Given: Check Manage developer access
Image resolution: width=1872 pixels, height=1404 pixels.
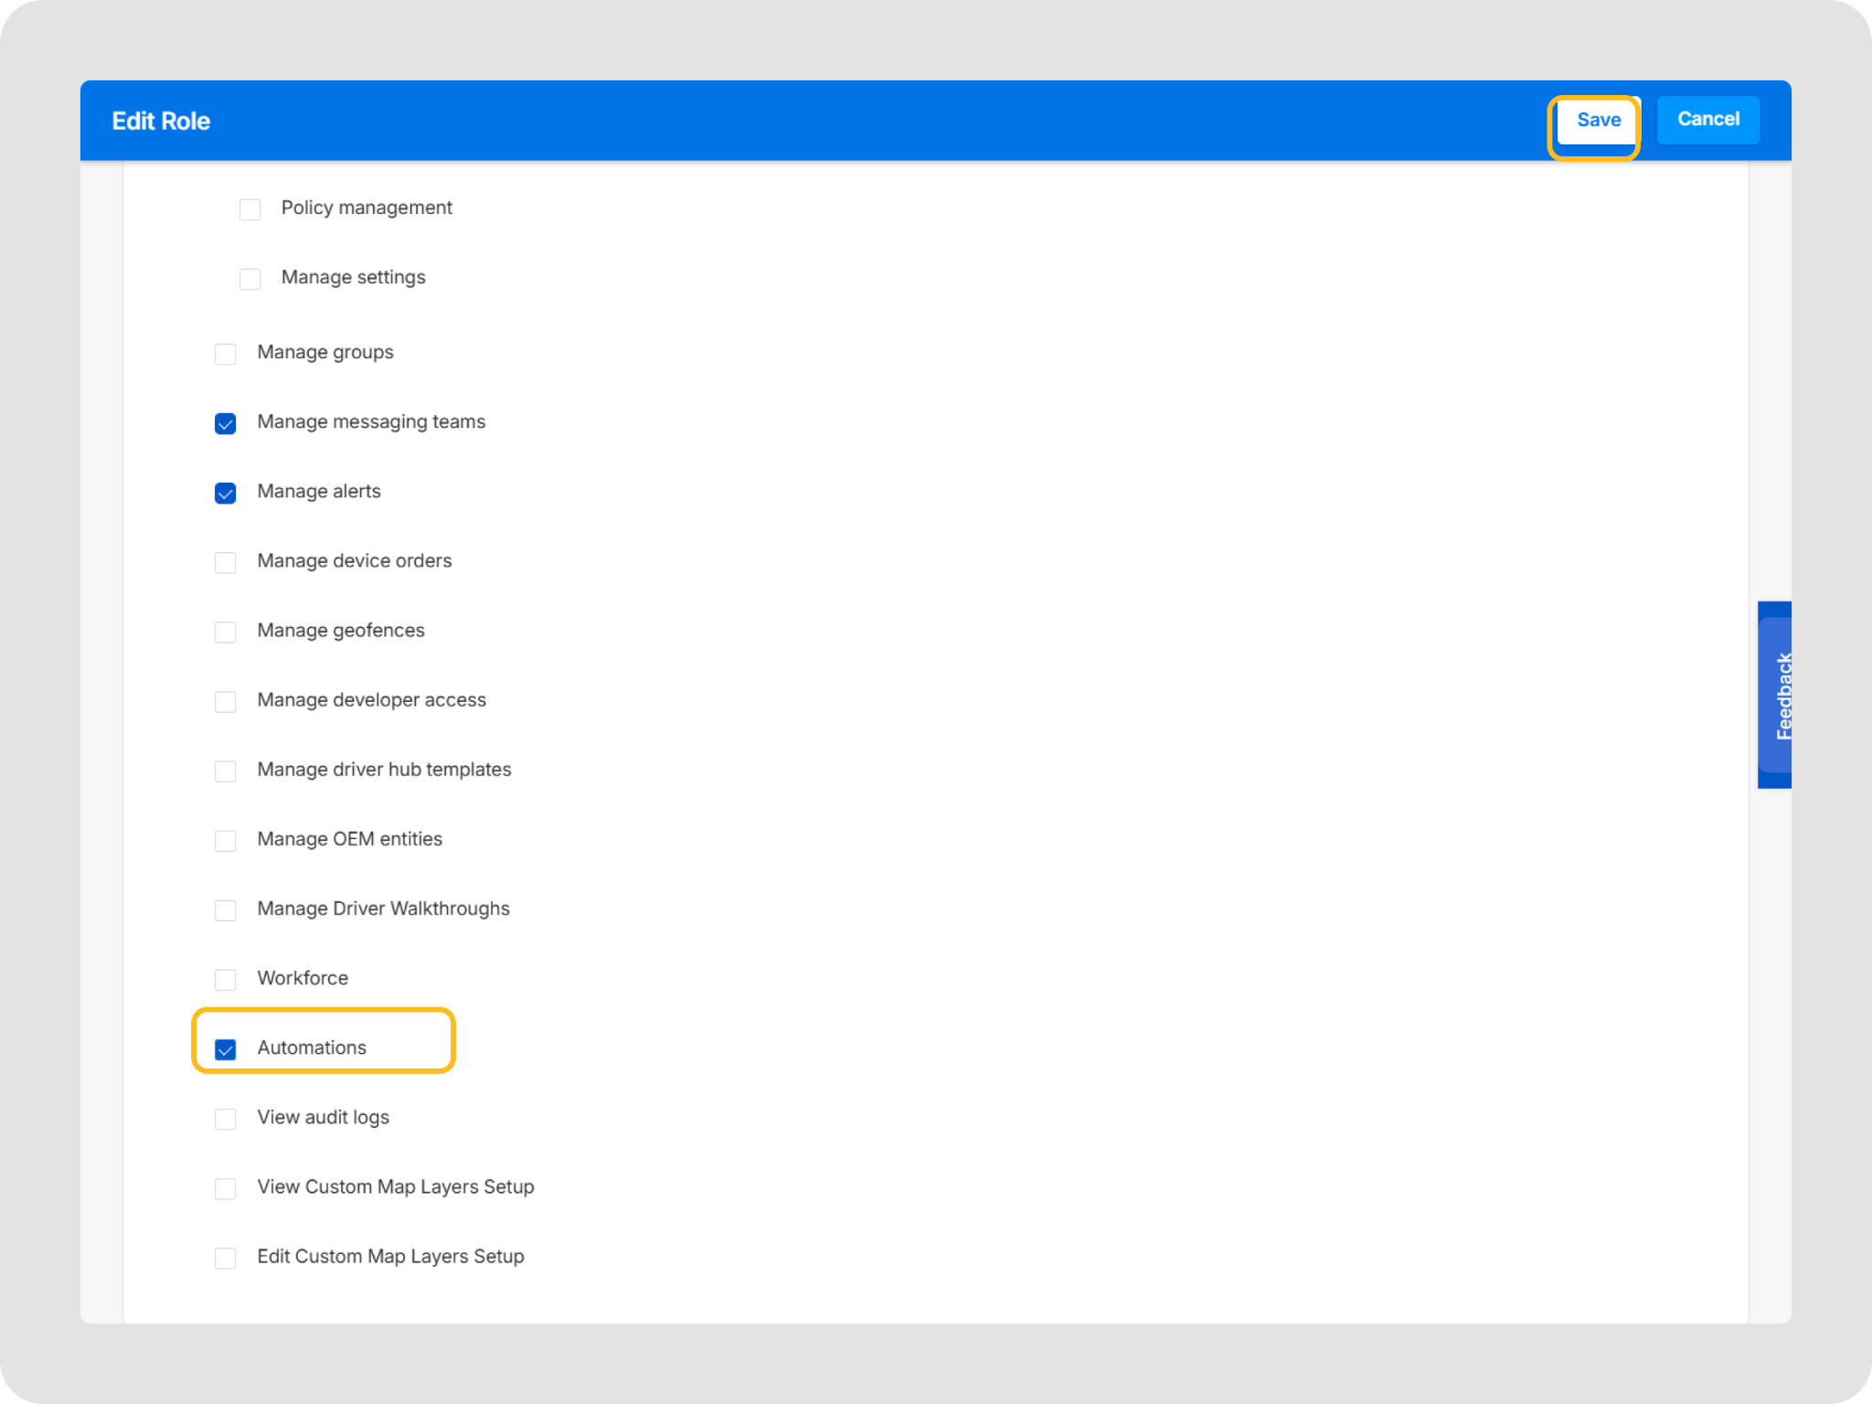Looking at the screenshot, I should click(x=225, y=701).
